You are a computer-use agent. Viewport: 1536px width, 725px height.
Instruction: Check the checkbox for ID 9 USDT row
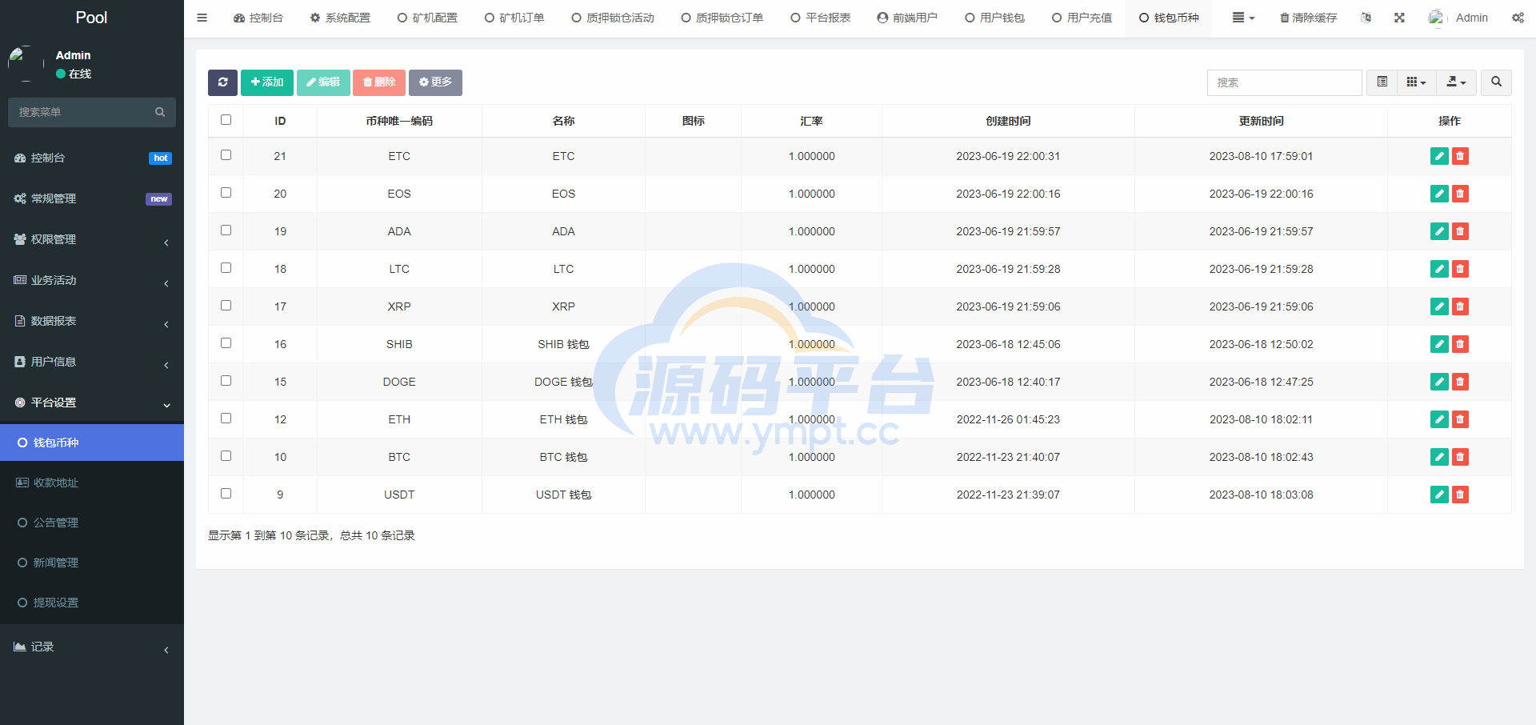pyautogui.click(x=226, y=494)
